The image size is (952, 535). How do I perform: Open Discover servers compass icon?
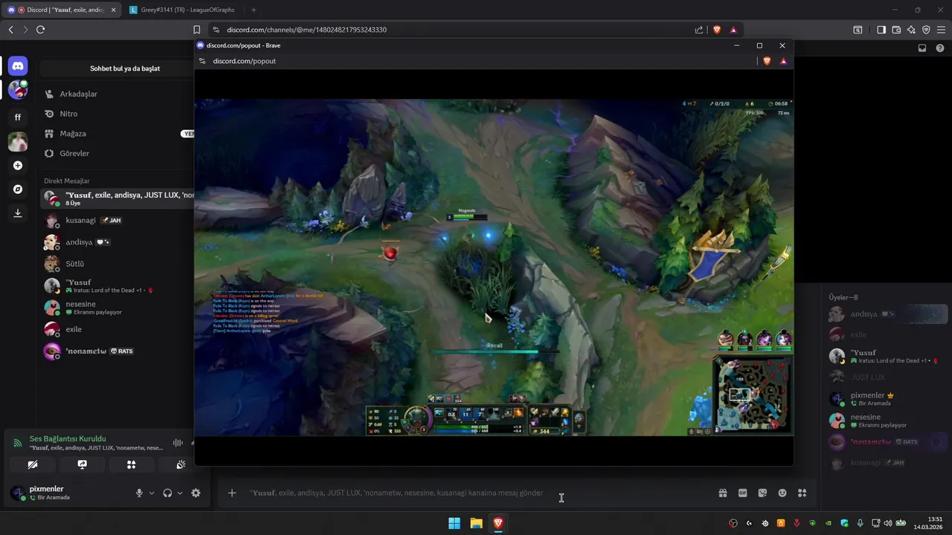pos(18,189)
